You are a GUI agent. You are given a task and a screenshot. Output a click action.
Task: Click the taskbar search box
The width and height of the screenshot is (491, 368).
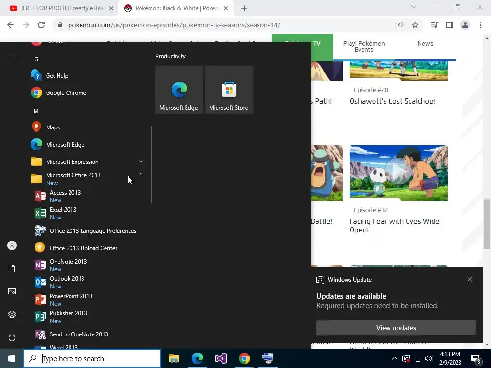[x=92, y=358]
